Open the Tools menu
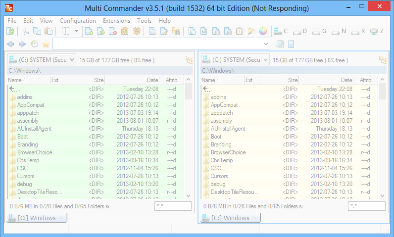This screenshot has height=237, width=394. [x=144, y=21]
